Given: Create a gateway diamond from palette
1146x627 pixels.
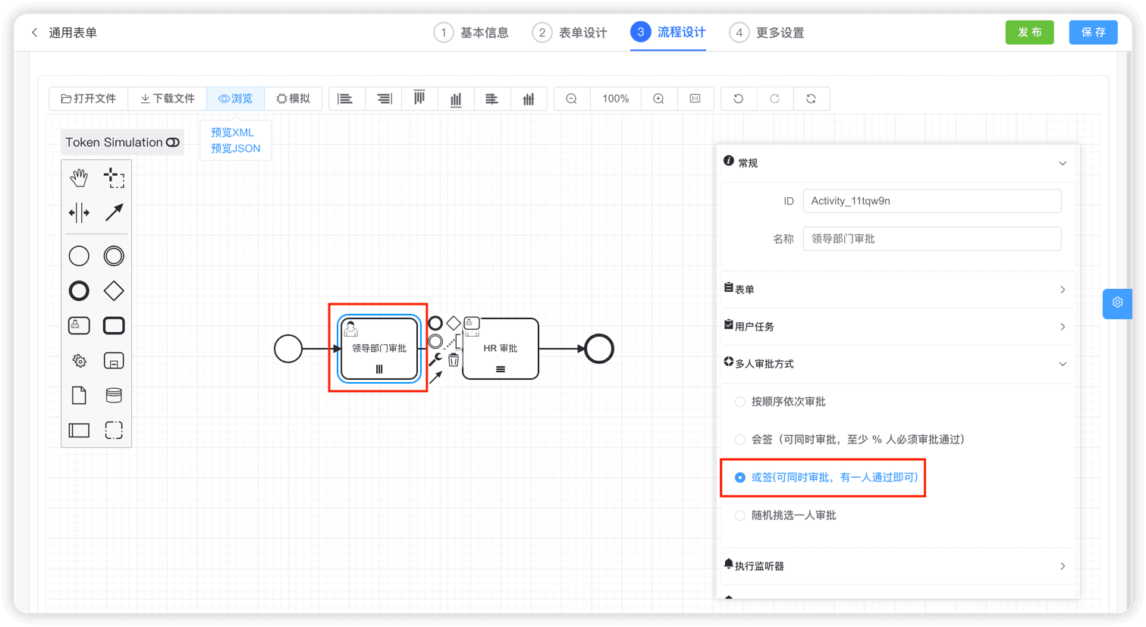Looking at the screenshot, I should click(x=114, y=291).
